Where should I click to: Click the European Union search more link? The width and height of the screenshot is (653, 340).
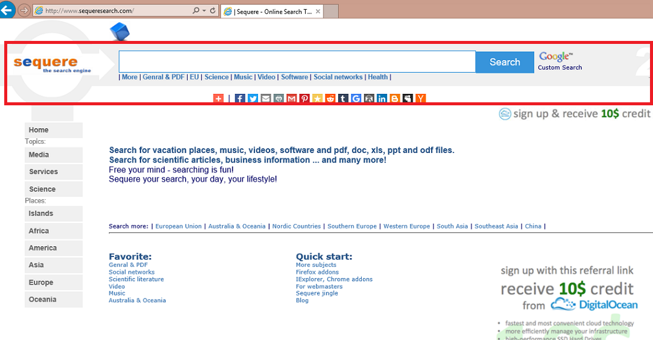click(x=178, y=226)
